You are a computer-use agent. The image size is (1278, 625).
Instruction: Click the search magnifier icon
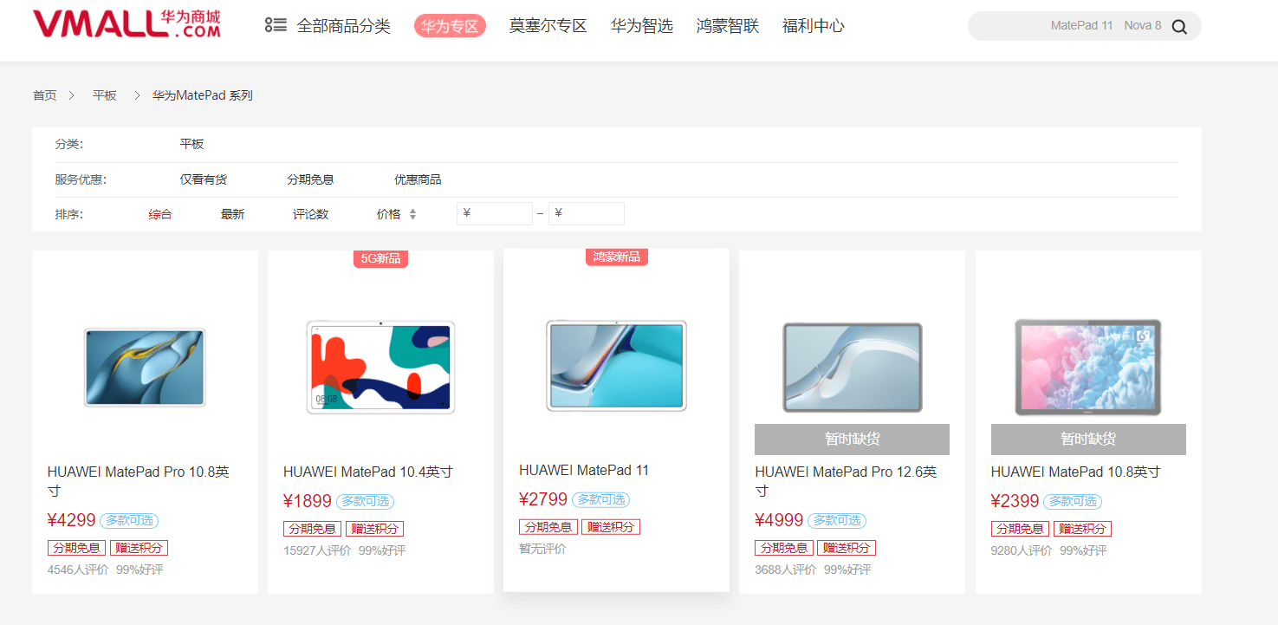pyautogui.click(x=1179, y=26)
